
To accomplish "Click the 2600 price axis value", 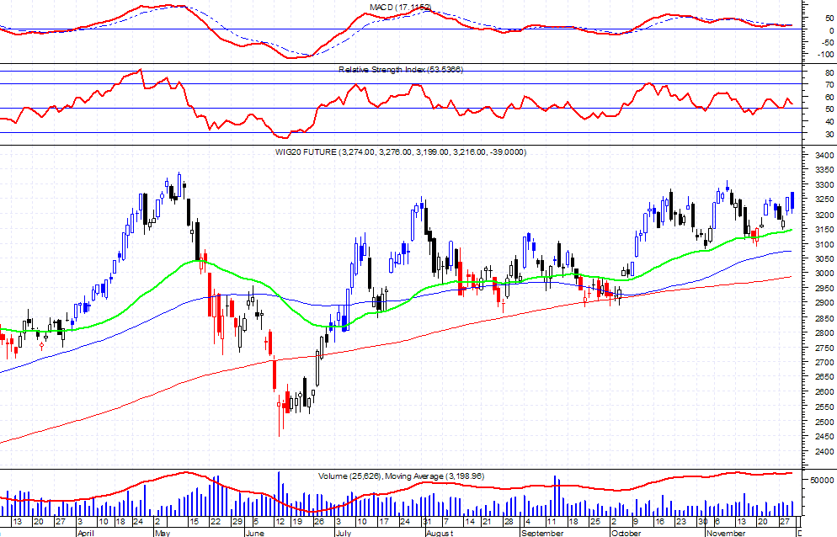I will pos(824,391).
